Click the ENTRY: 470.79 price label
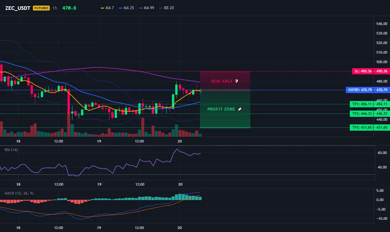Viewport: 390px width, 232px height. pyautogui.click(x=360, y=90)
